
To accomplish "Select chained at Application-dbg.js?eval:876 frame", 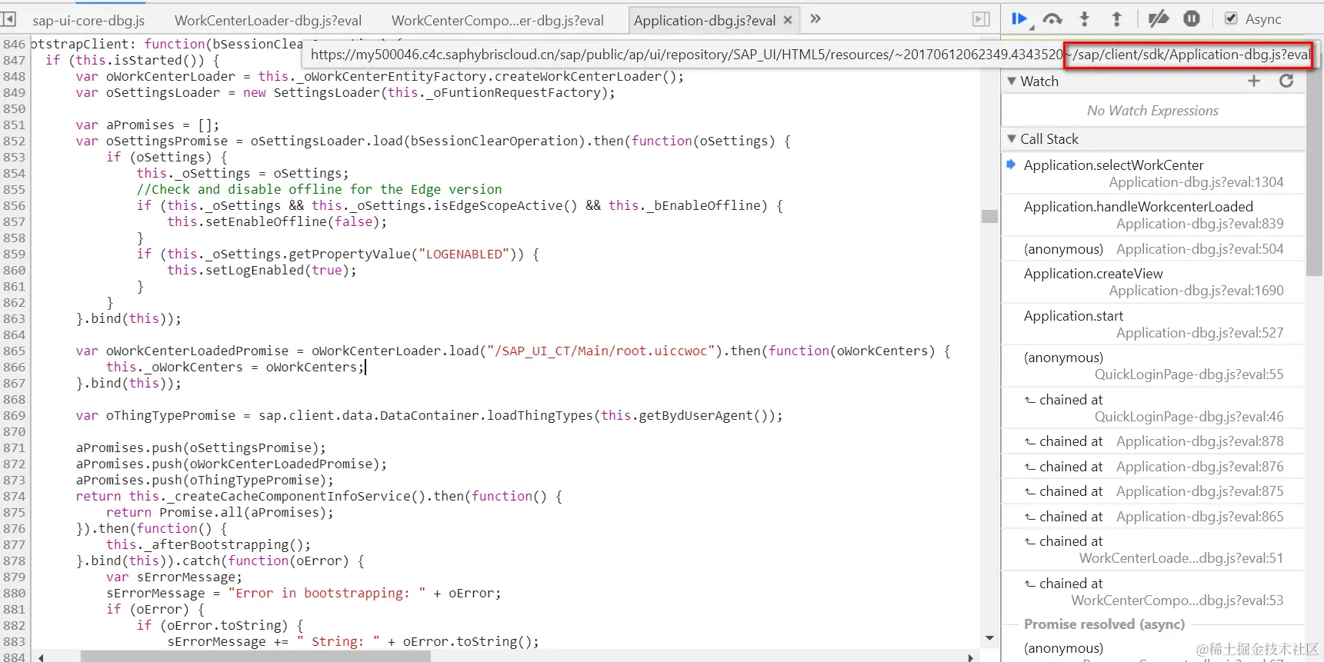I will coord(1153,467).
